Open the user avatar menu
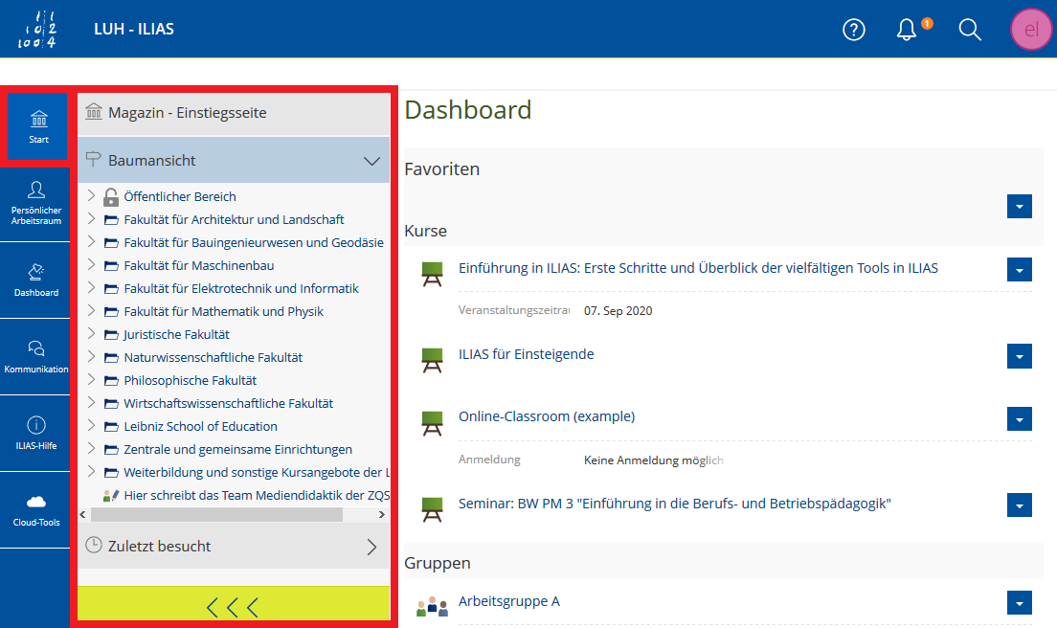The height and width of the screenshot is (628, 1057). (1031, 30)
